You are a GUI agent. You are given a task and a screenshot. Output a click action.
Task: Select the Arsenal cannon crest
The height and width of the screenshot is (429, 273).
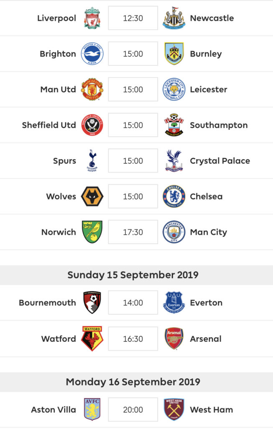(174, 339)
